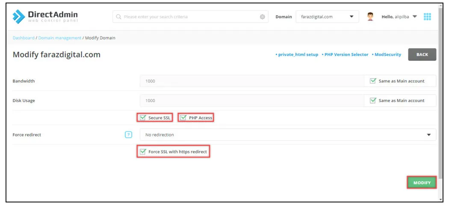Go to Domain management breadcrumb
Screen dimensions: 449x205
click(59, 38)
